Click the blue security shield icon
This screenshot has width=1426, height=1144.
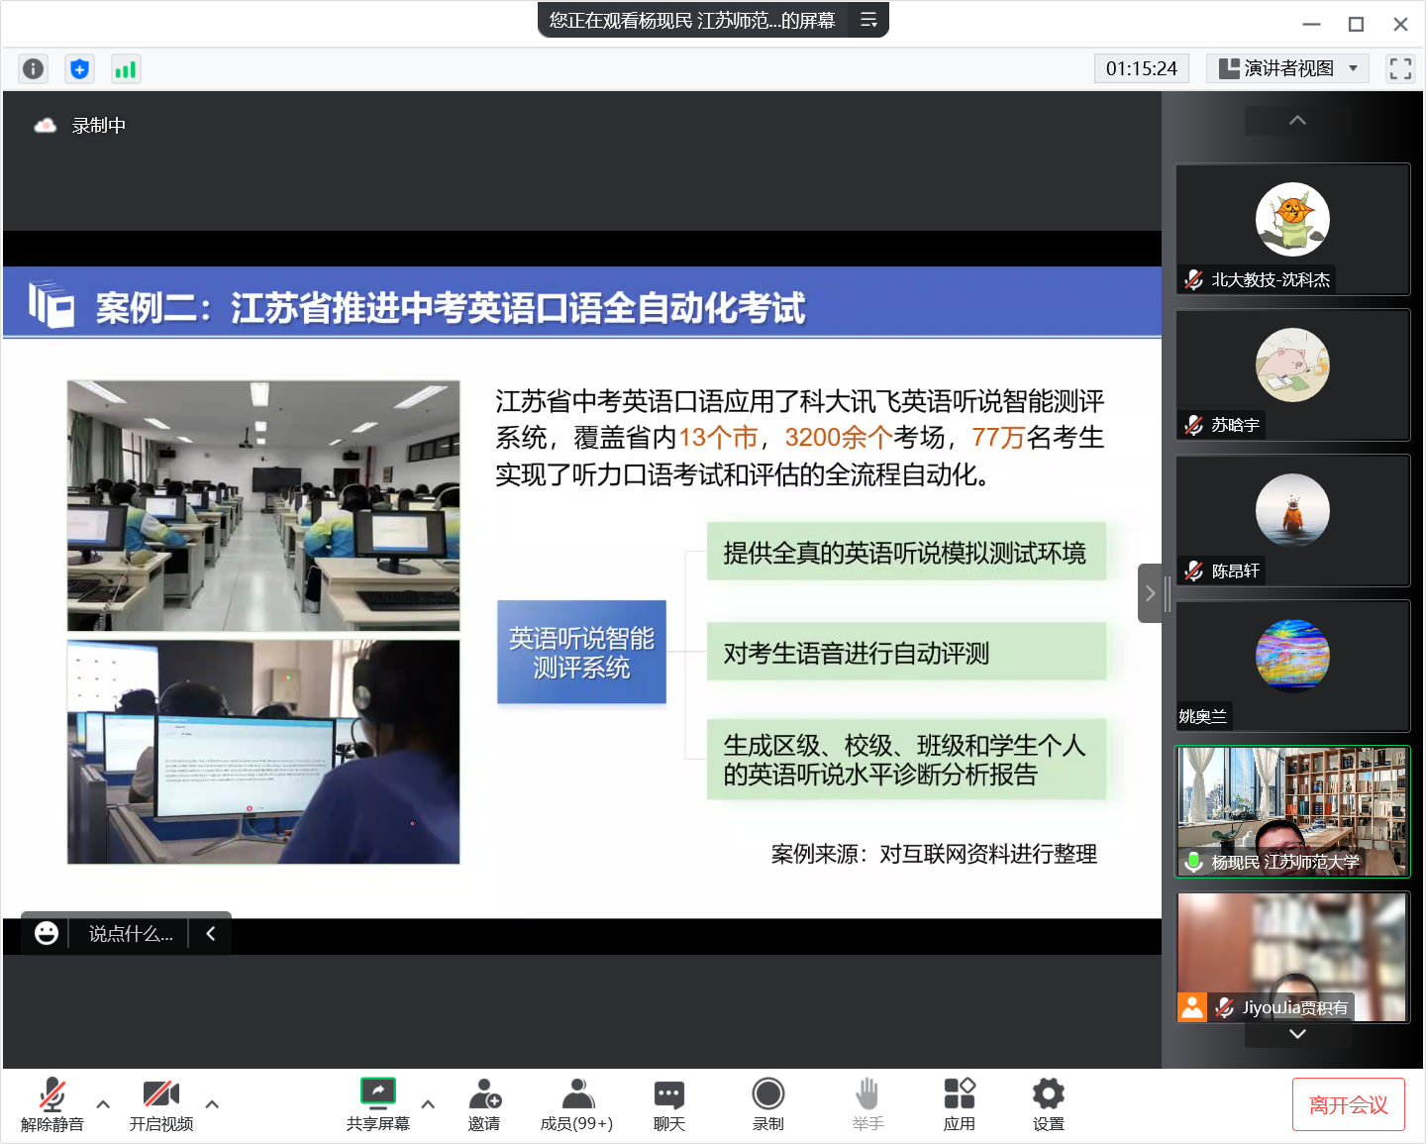79,68
